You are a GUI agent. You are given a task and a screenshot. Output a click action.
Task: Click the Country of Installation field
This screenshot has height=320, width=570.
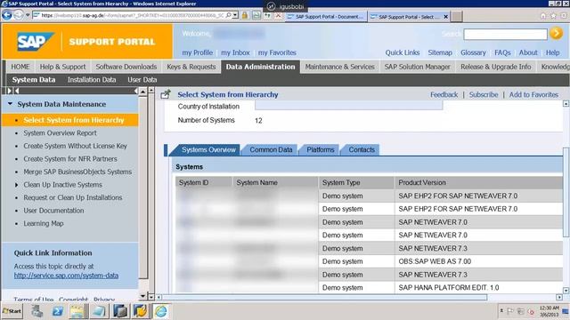(348, 106)
